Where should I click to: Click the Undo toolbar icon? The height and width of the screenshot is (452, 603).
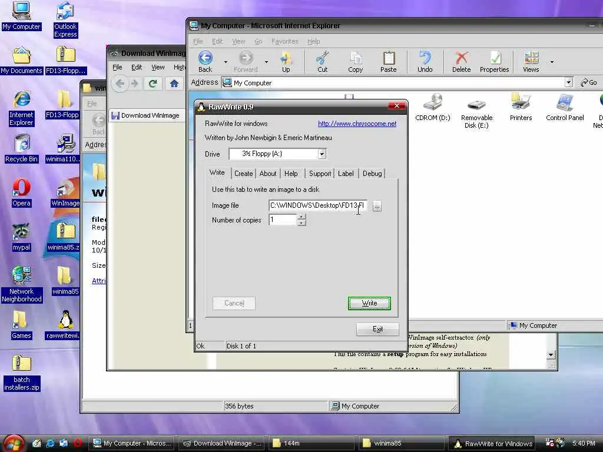(425, 62)
